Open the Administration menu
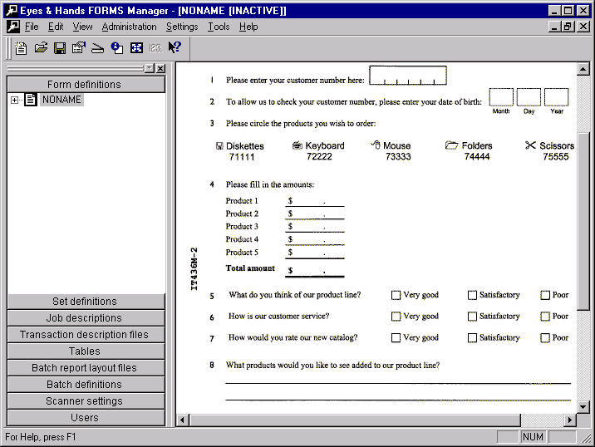The image size is (595, 447). point(129,27)
